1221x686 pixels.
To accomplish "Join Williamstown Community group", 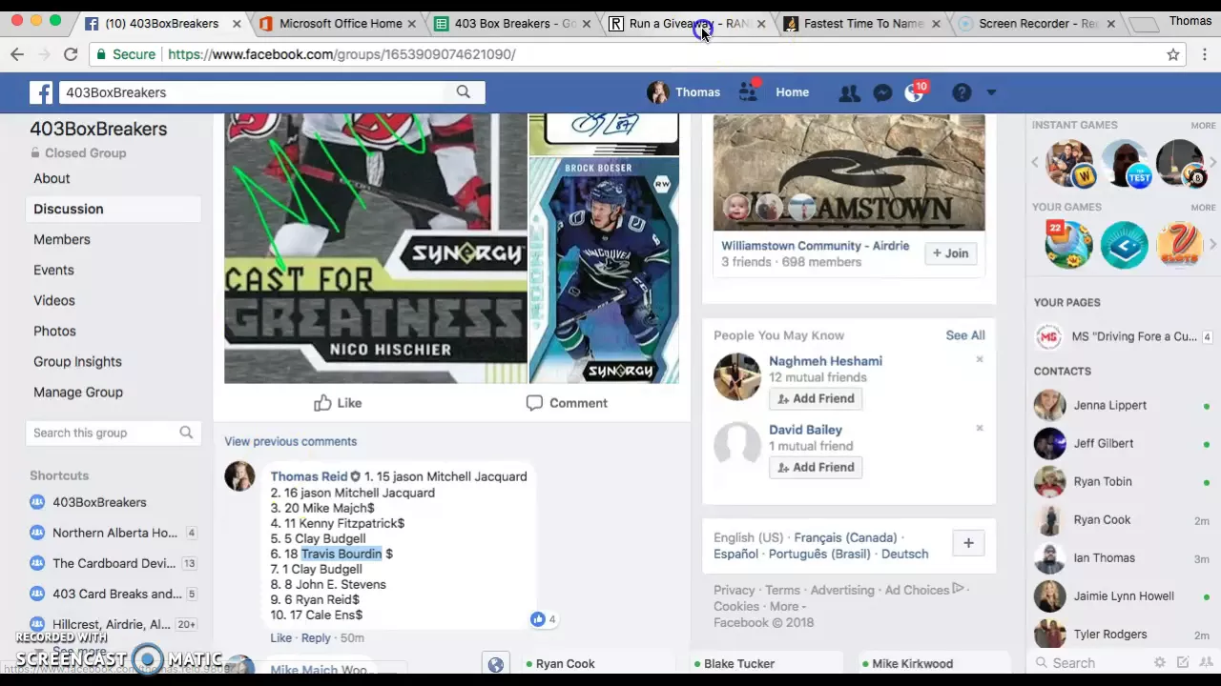I will coord(950,253).
